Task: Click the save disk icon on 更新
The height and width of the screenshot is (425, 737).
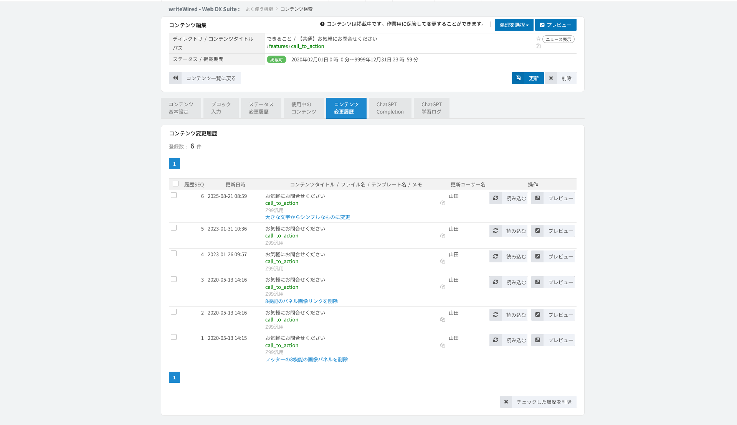Action: (518, 78)
